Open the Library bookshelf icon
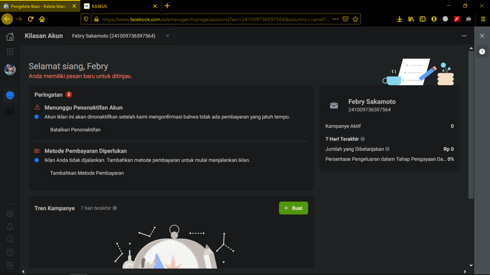 pyautogui.click(x=411, y=19)
